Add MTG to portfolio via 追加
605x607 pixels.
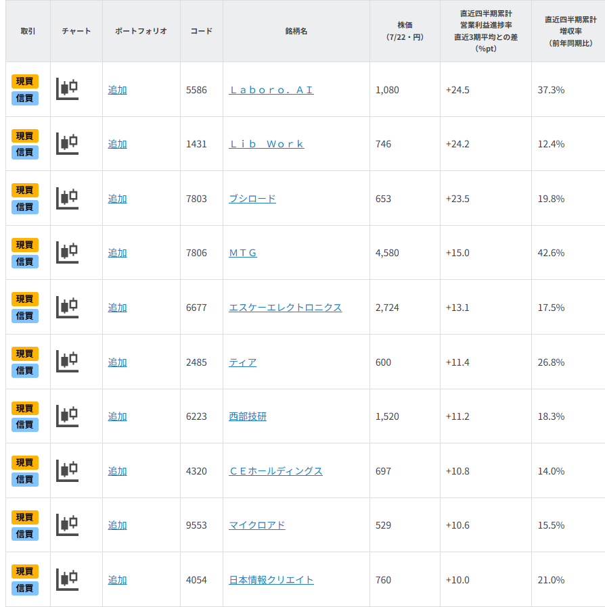118,253
